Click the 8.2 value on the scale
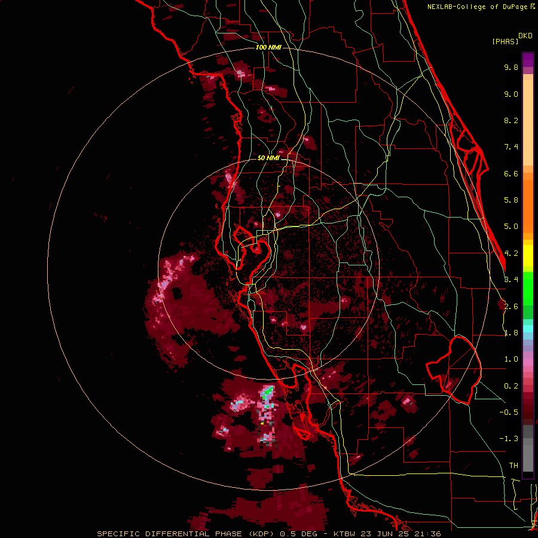 511,120
